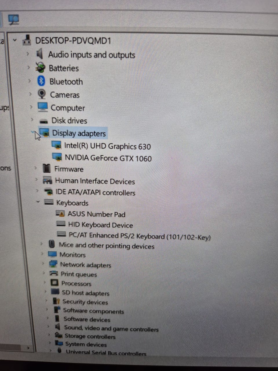Select the Print queues label
Image resolution: width=278 pixels, height=371 pixels.
pos(79,274)
